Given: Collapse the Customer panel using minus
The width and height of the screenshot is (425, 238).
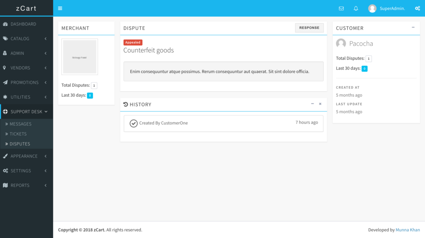Looking at the screenshot, I should [x=413, y=28].
